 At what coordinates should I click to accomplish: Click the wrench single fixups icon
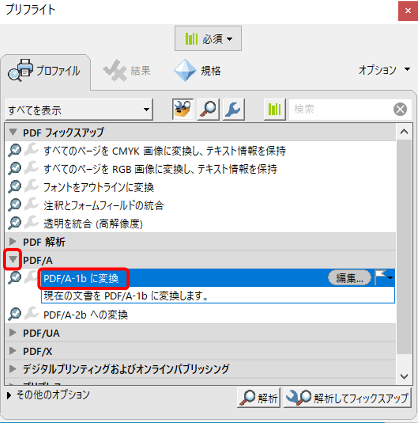point(233,108)
